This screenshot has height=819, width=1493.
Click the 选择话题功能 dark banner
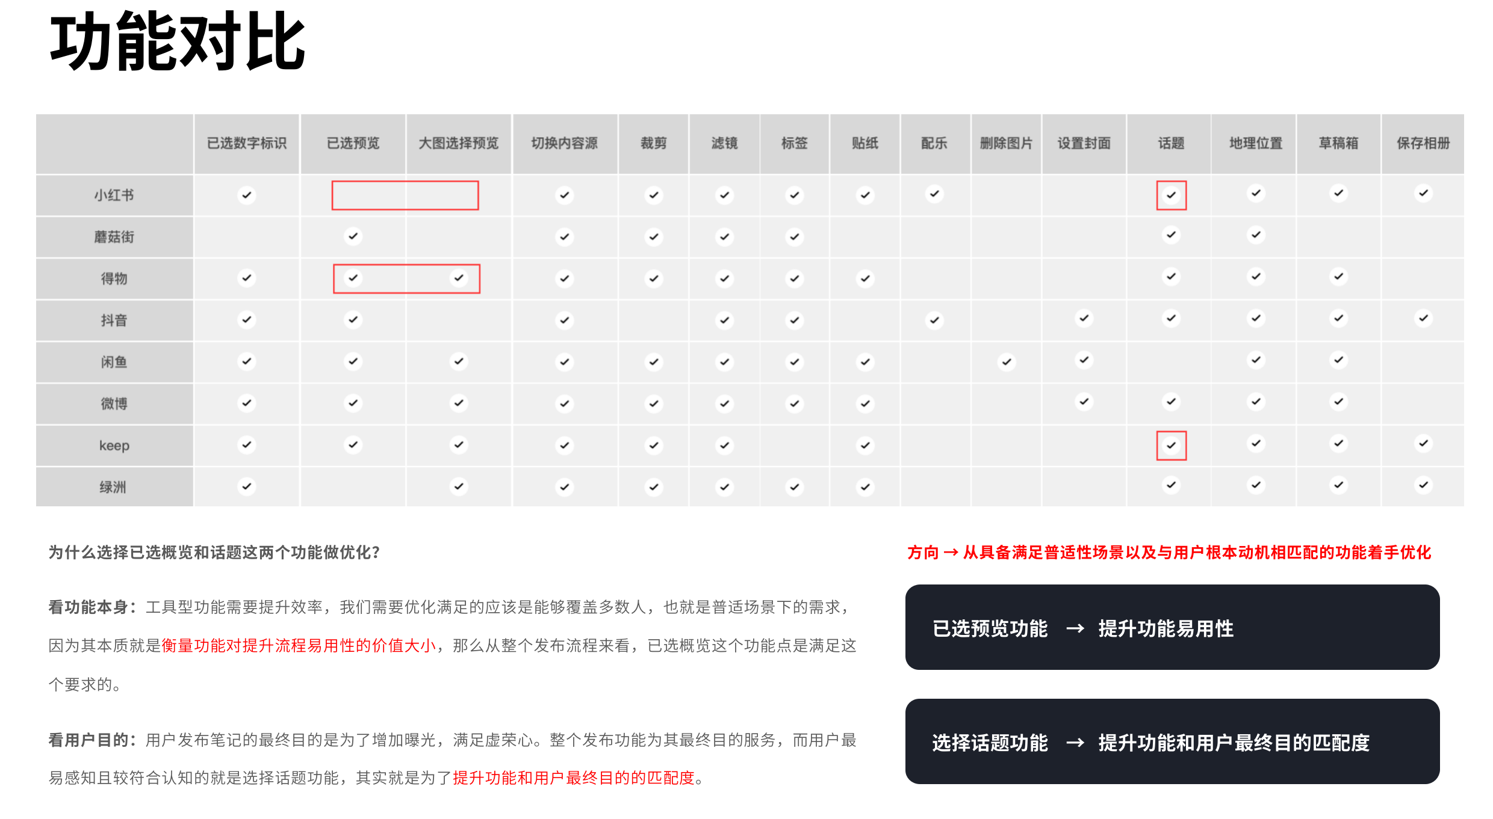(1172, 741)
